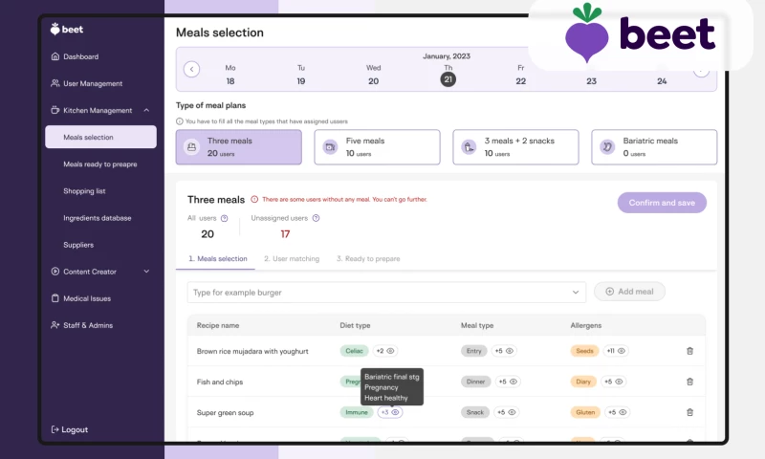Click the help icon next to Unassigned users
This screenshot has height=459, width=765.
[x=317, y=218]
